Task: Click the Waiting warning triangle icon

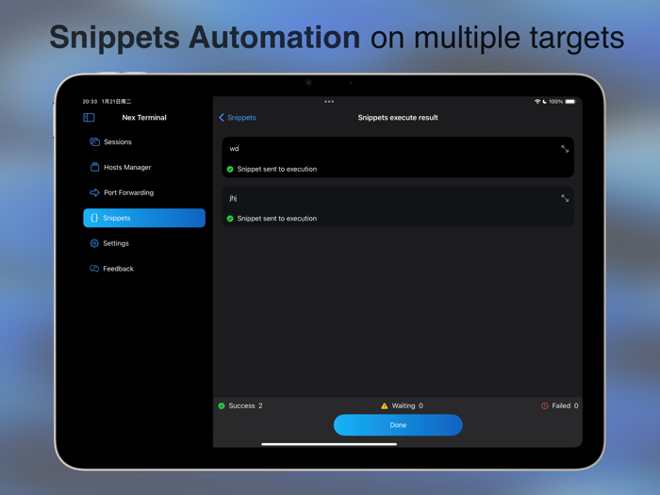Action: click(x=385, y=405)
